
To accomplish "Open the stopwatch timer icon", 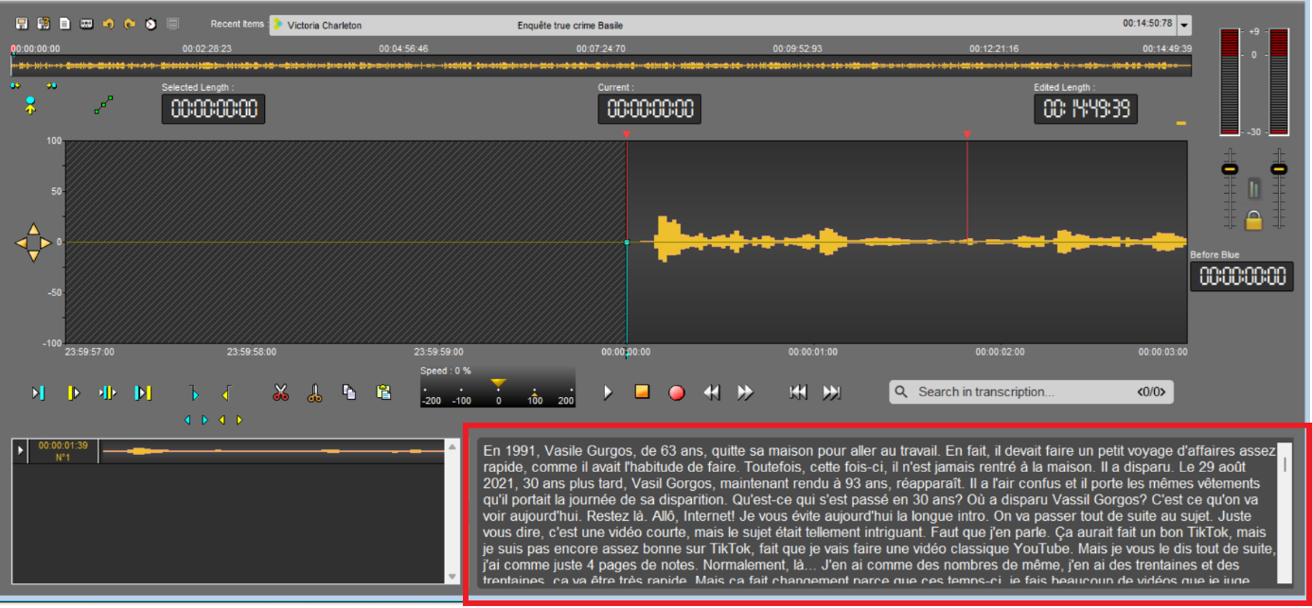I will [x=151, y=23].
